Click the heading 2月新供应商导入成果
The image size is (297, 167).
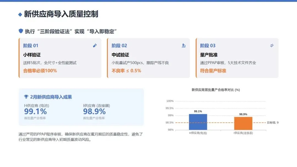51,97
